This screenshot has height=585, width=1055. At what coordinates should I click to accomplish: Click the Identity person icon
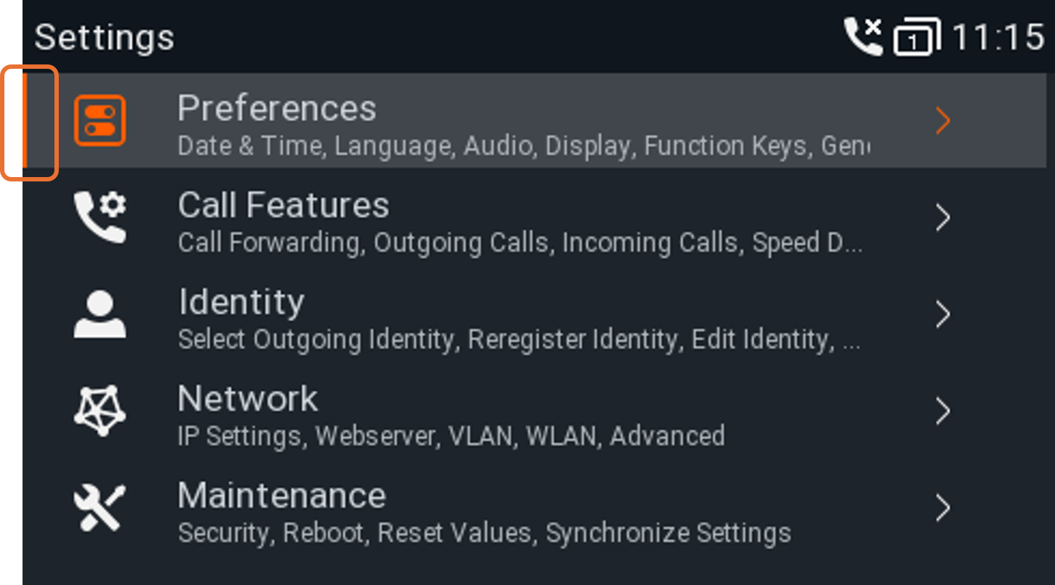100,314
